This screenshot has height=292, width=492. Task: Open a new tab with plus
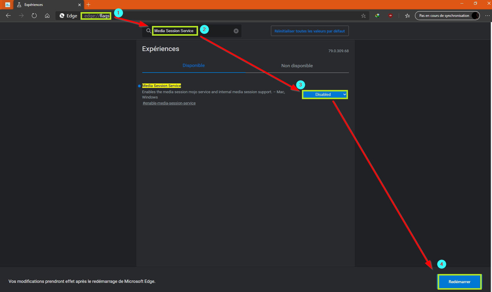coord(88,4)
